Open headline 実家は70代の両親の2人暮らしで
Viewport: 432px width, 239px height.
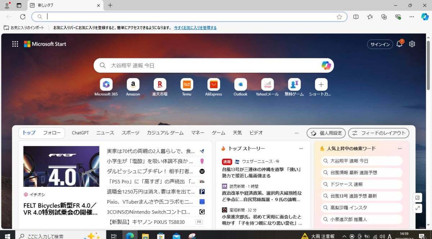[151, 151]
